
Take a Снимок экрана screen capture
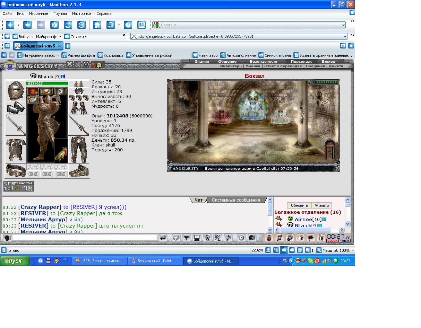click(x=275, y=55)
